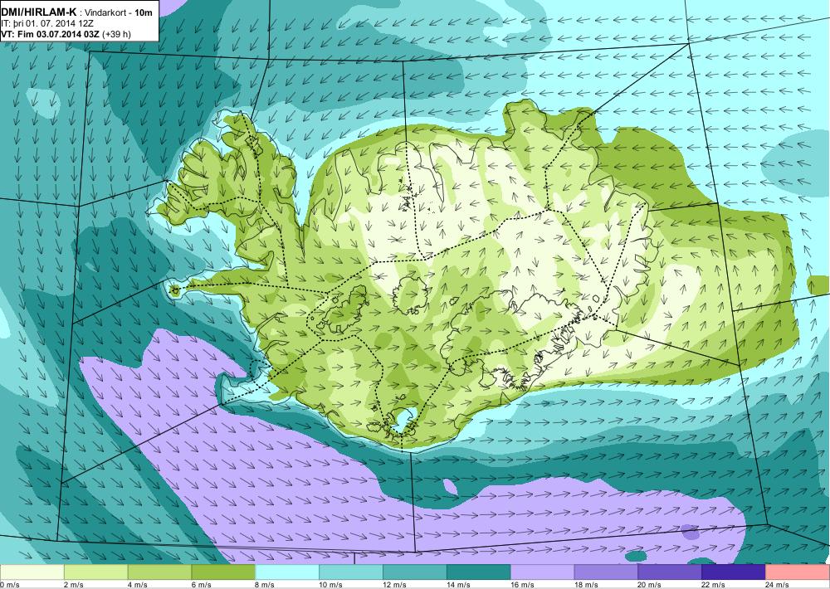Image resolution: width=830 pixels, height=589 pixels.
Task: Click the '24 m/s' legend label
Action: coord(778,585)
